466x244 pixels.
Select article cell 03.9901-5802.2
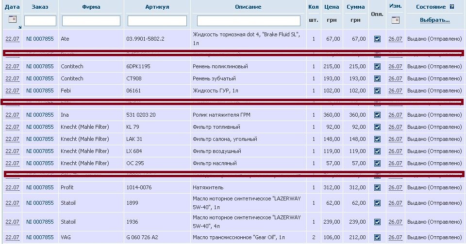click(145, 39)
